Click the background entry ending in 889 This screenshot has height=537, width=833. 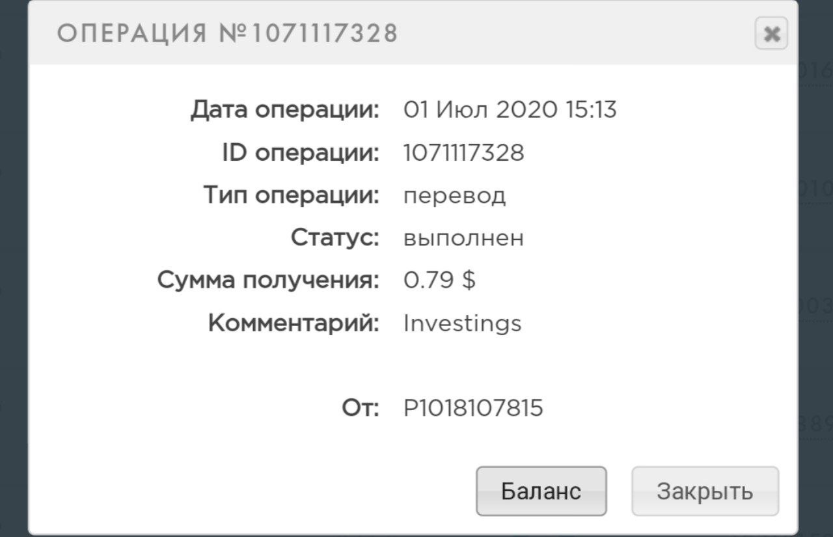(815, 424)
